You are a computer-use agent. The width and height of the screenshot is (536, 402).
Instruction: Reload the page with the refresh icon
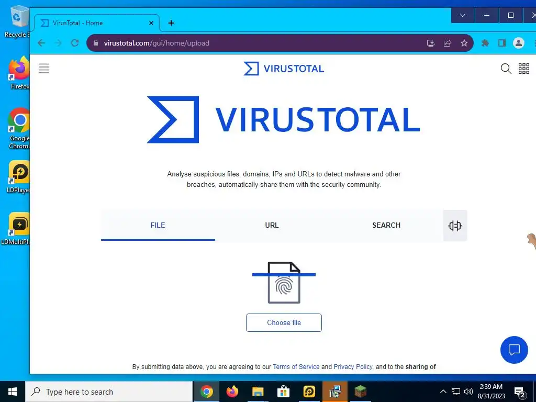[x=75, y=43]
